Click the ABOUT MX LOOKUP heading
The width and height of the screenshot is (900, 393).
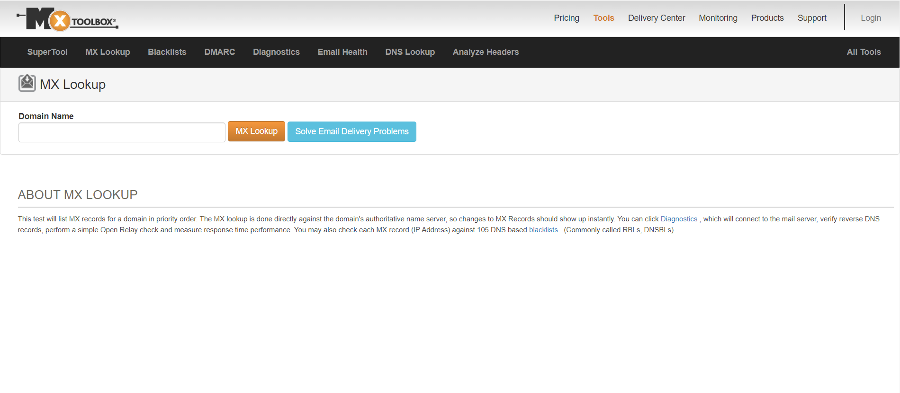point(78,195)
